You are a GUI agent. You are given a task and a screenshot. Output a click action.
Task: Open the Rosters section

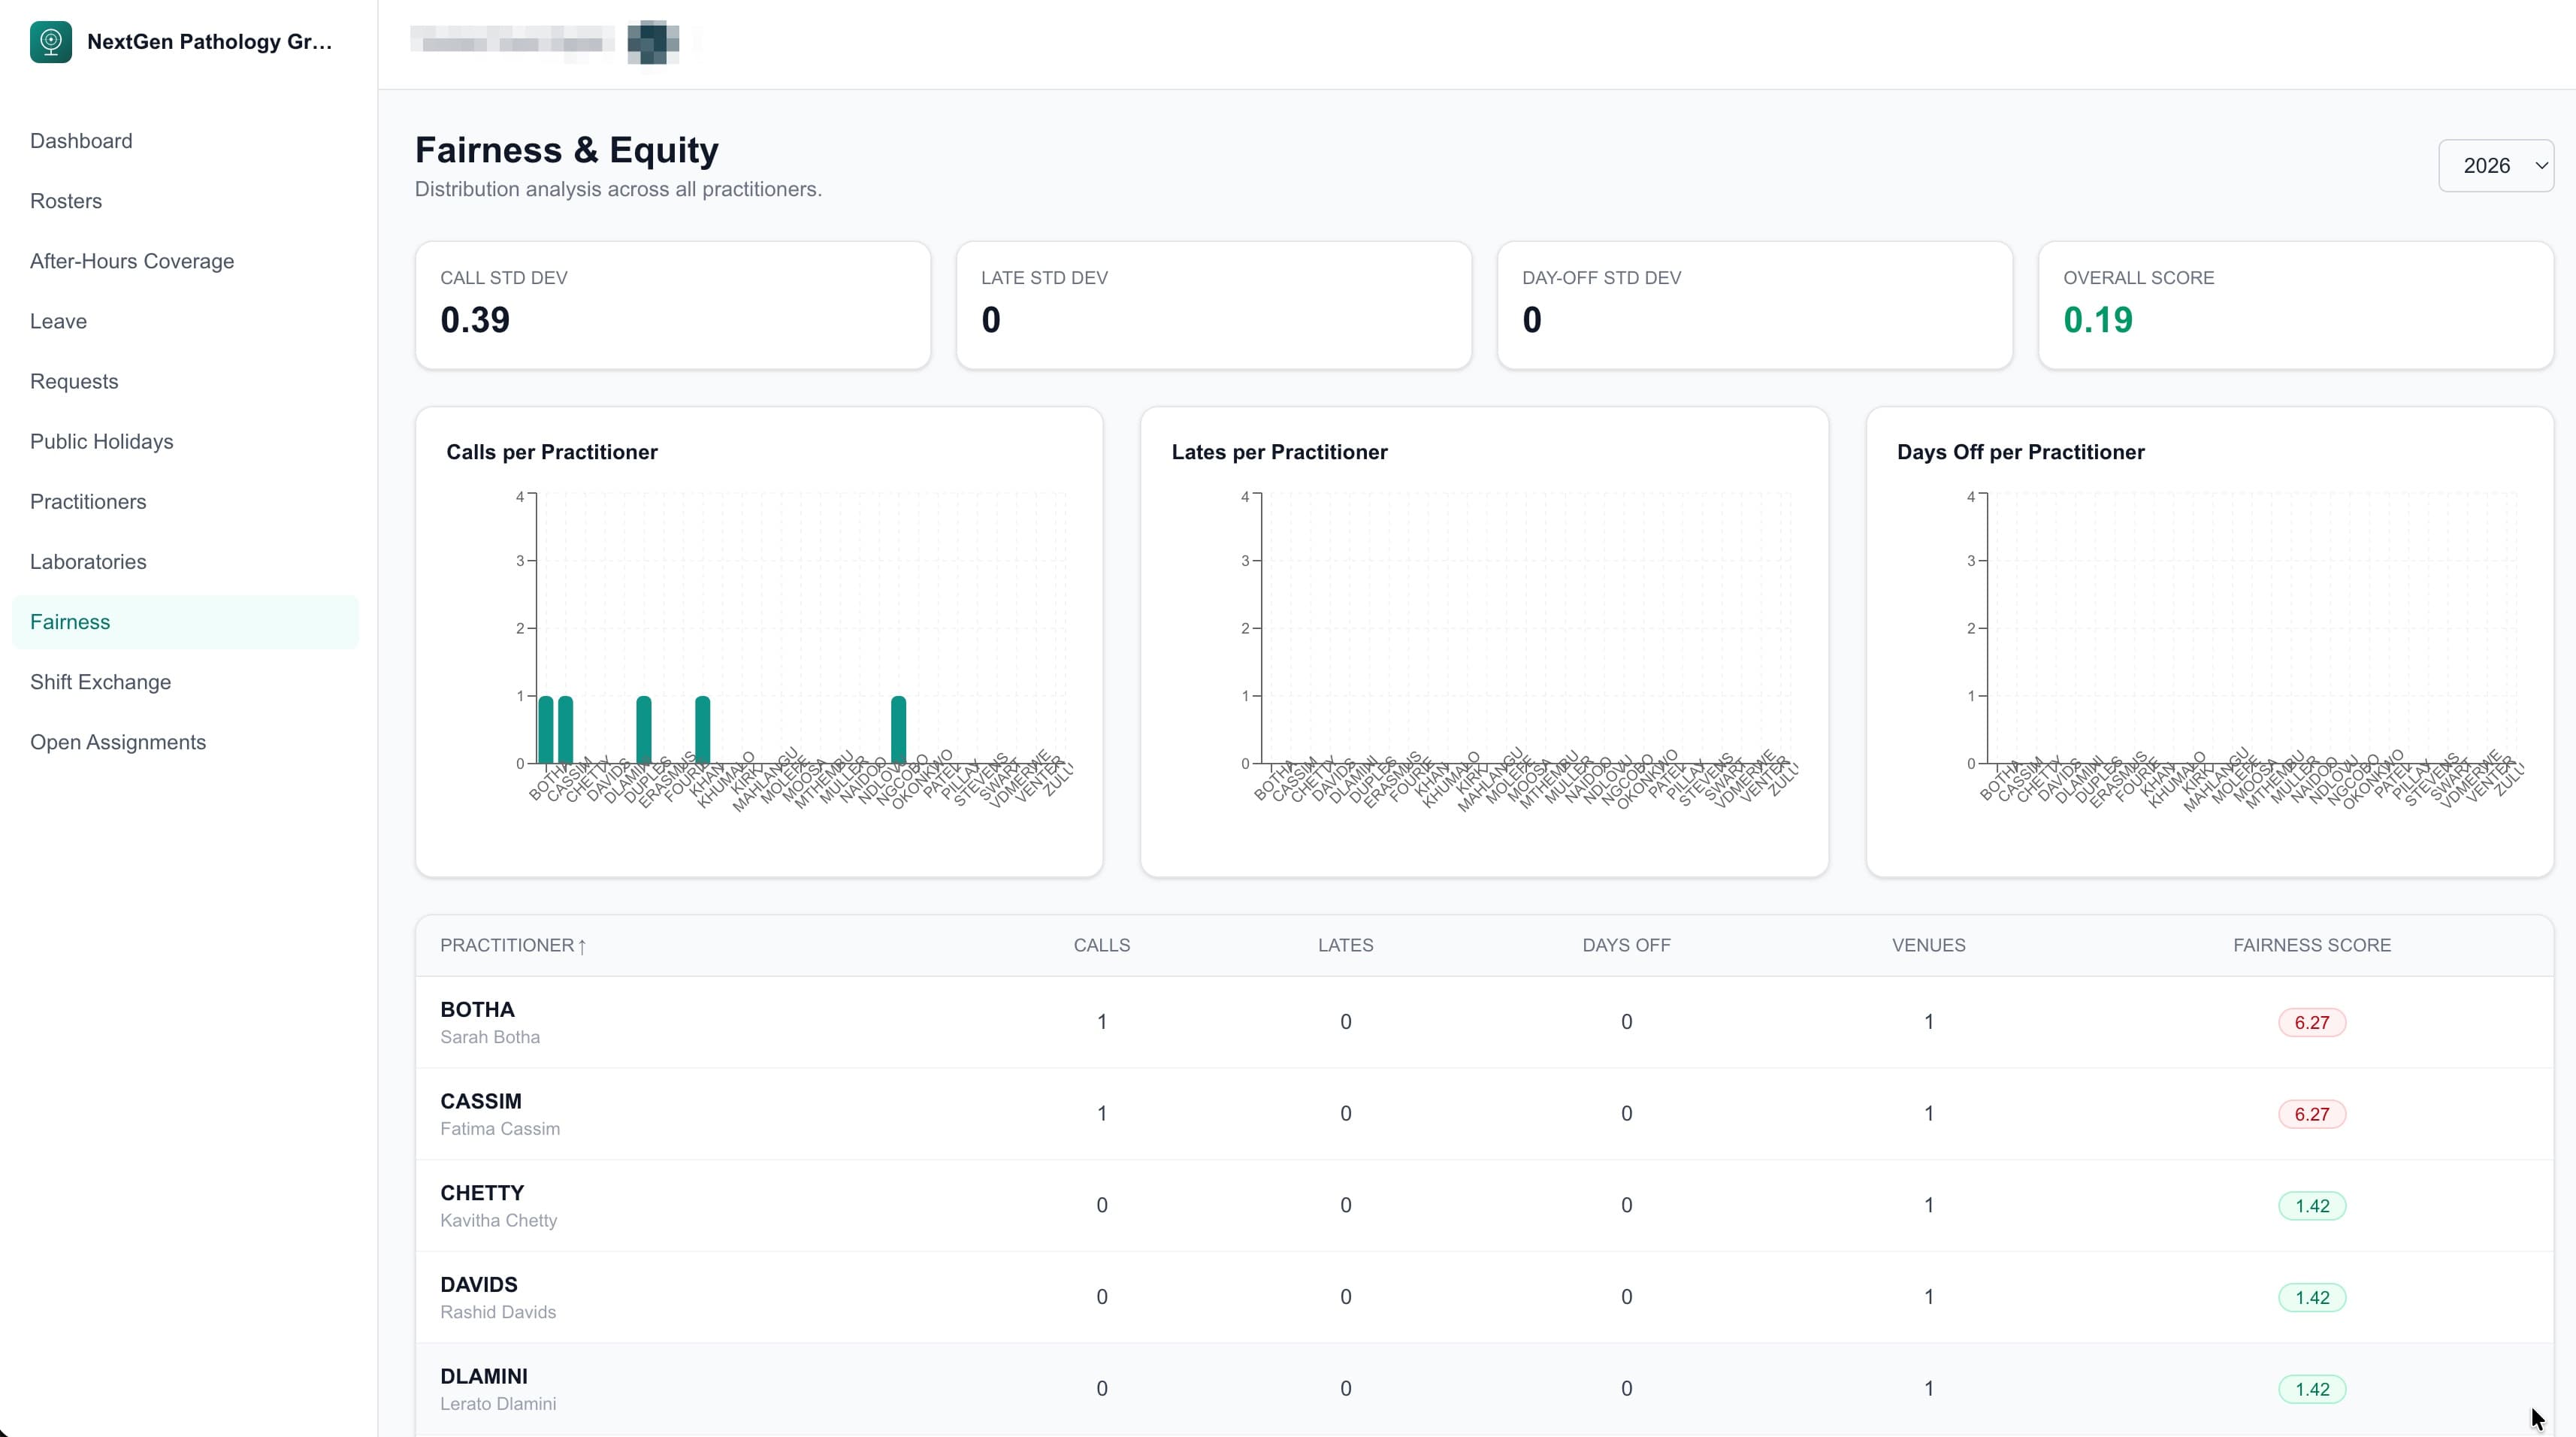click(66, 200)
